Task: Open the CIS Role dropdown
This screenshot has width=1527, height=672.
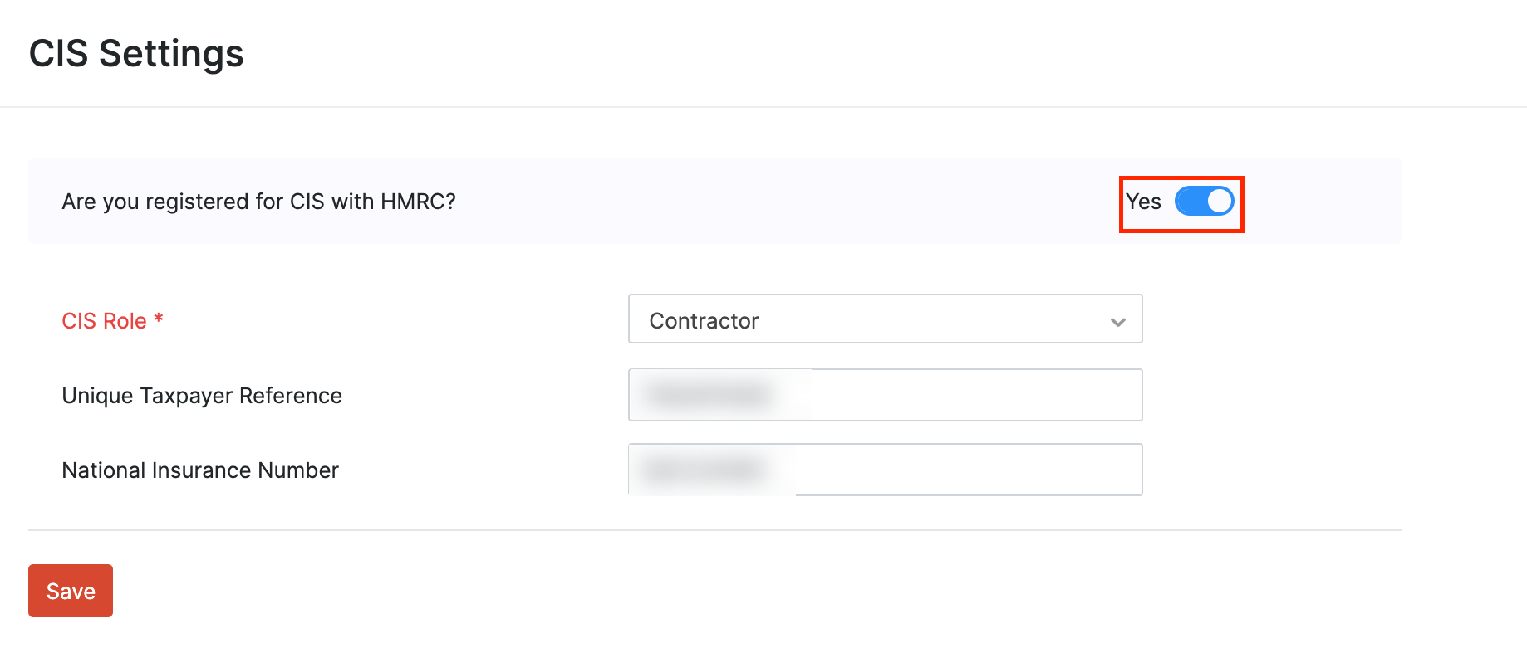Action: 885,319
